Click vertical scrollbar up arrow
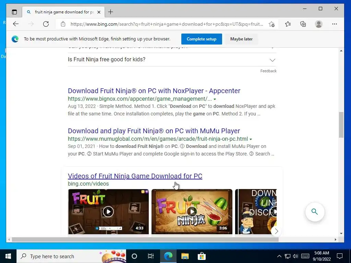The height and width of the screenshot is (263, 351). (341, 51)
